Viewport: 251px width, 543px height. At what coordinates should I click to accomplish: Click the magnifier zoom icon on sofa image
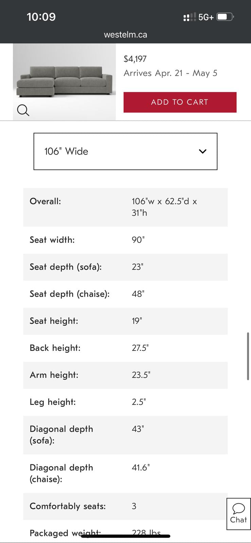[23, 110]
